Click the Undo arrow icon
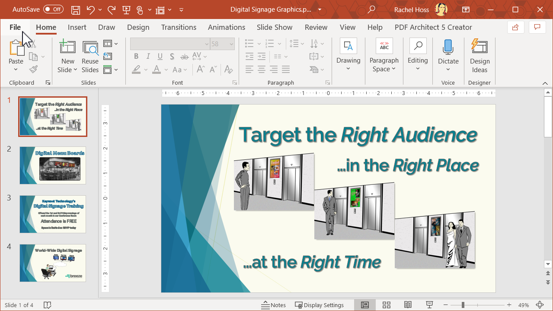553x311 pixels. 90,10
